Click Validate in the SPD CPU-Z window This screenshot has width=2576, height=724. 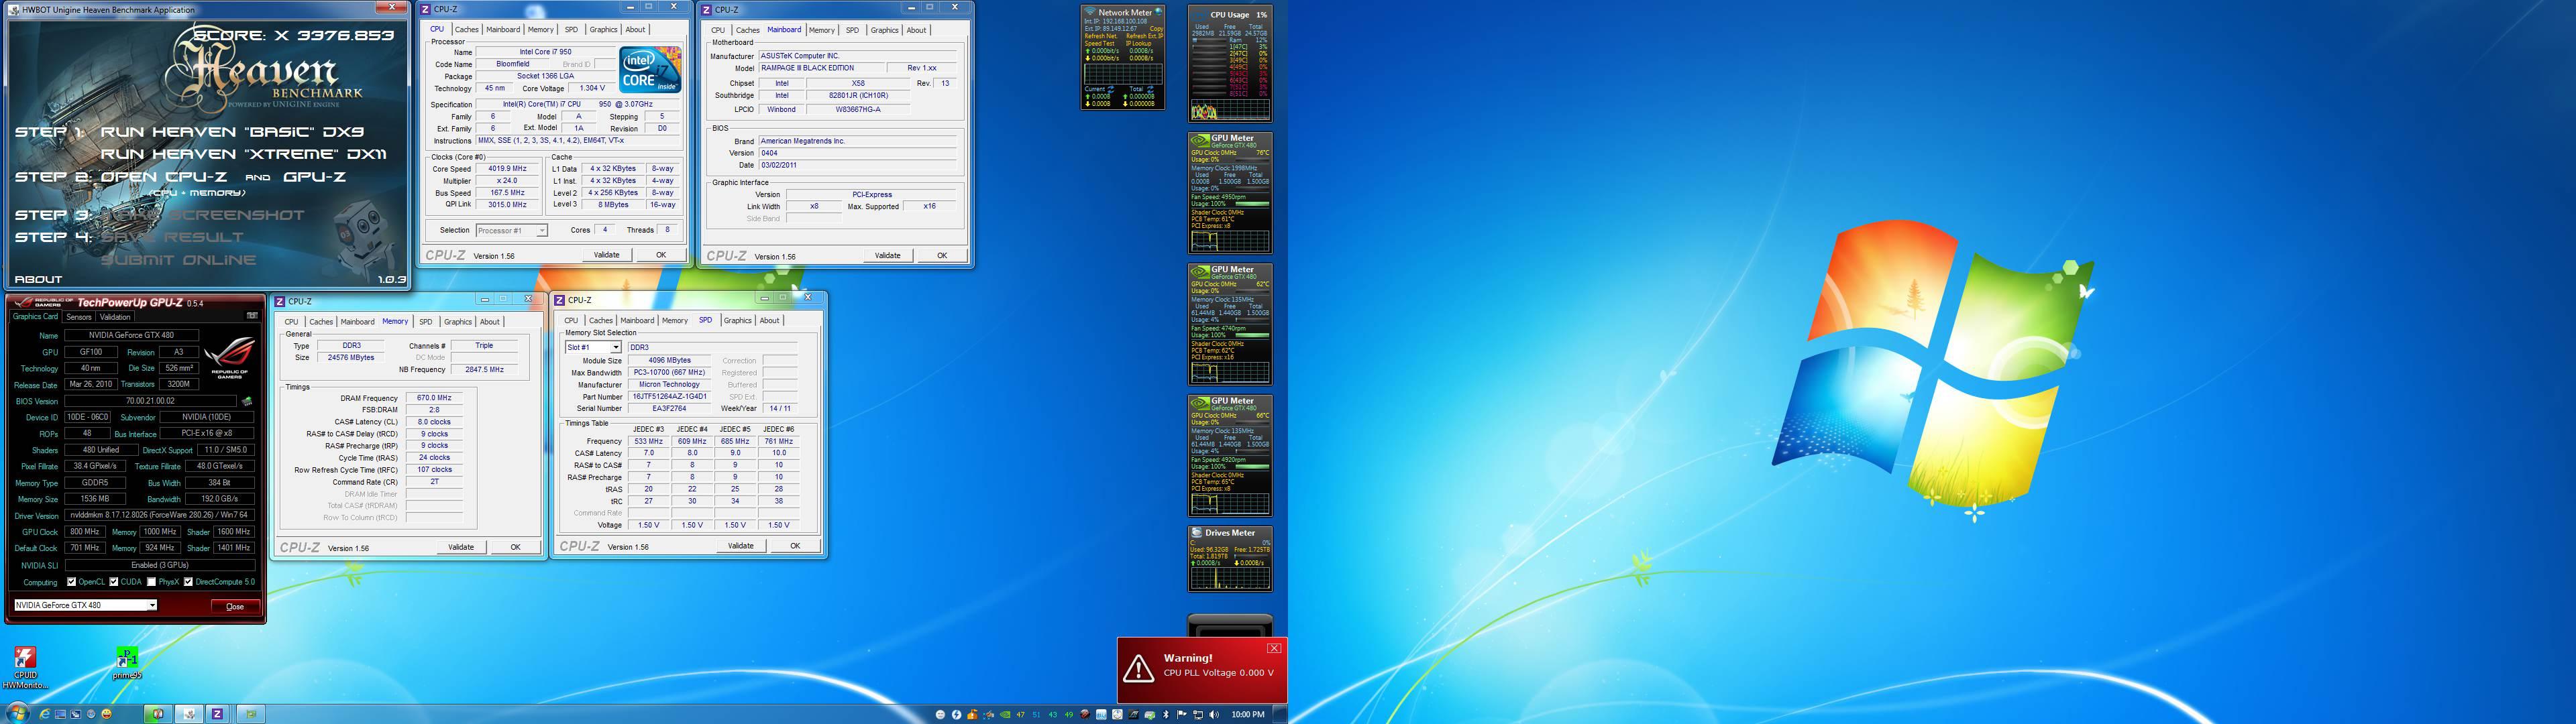pyautogui.click(x=741, y=546)
